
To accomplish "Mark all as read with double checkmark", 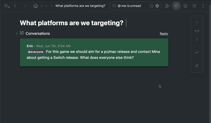I will pyautogui.click(x=197, y=66).
